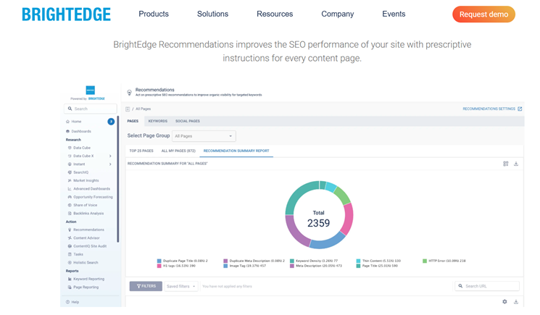Select the Recommendation Summary Report tab
Image resolution: width=540 pixels, height=315 pixels.
(x=236, y=151)
